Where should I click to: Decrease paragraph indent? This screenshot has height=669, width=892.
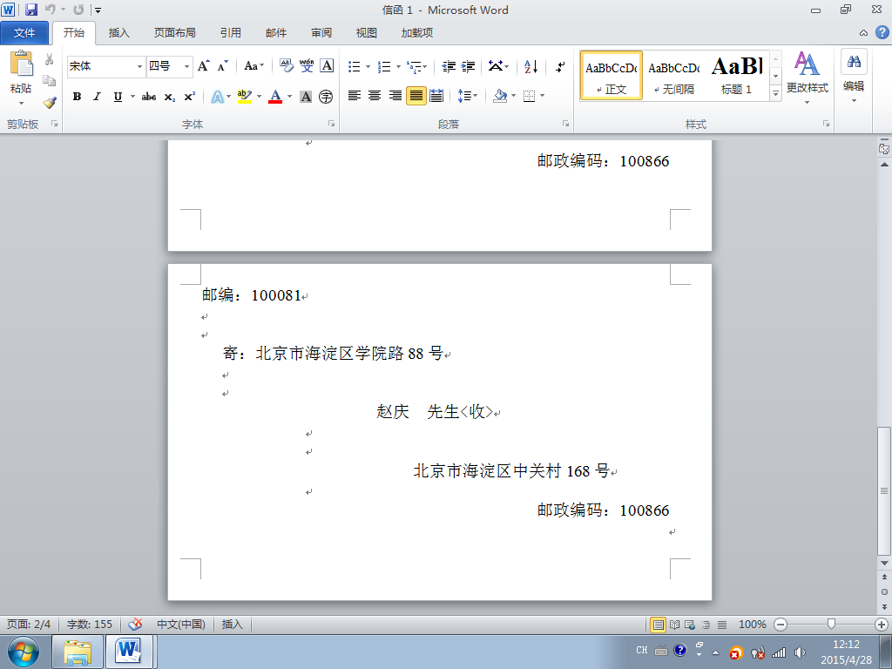pyautogui.click(x=449, y=66)
